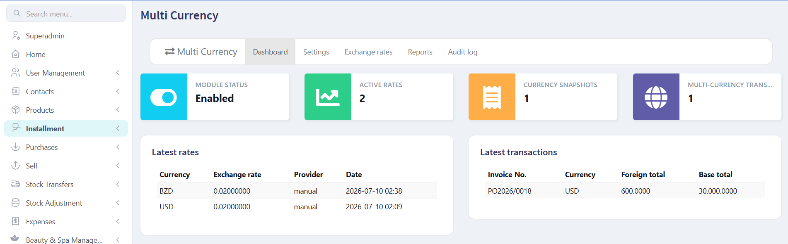Open the Dashboard tab
This screenshot has height=244, width=788.
click(x=270, y=52)
